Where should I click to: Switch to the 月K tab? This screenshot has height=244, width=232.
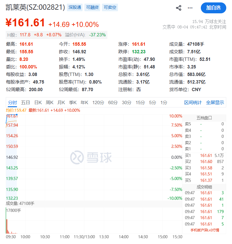coord(61,103)
